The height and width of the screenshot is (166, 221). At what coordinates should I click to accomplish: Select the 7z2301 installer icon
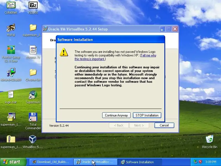(x=33, y=6)
